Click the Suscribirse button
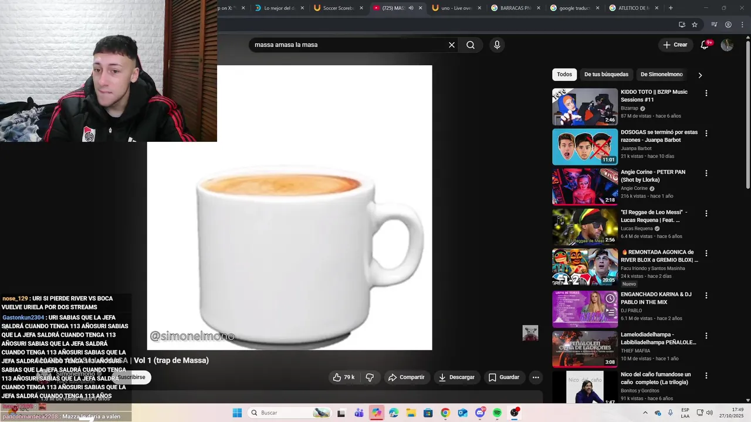Screen dimensions: 751x422 pos(131,377)
